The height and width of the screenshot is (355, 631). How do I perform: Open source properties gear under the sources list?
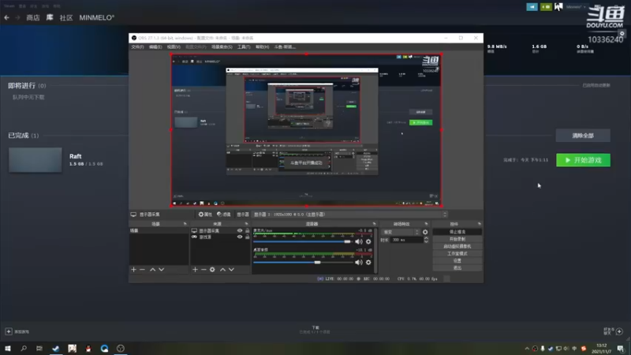(x=212, y=269)
